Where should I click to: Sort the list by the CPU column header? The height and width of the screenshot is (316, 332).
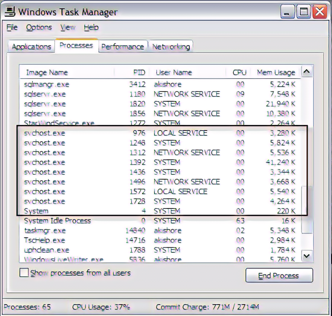click(238, 72)
